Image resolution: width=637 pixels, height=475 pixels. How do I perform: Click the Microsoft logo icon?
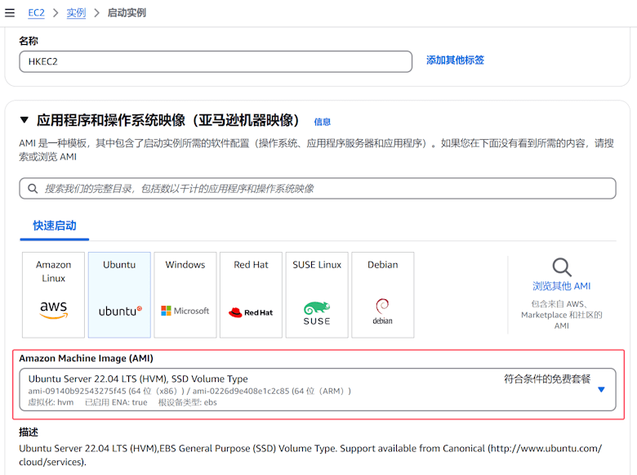pyautogui.click(x=185, y=311)
